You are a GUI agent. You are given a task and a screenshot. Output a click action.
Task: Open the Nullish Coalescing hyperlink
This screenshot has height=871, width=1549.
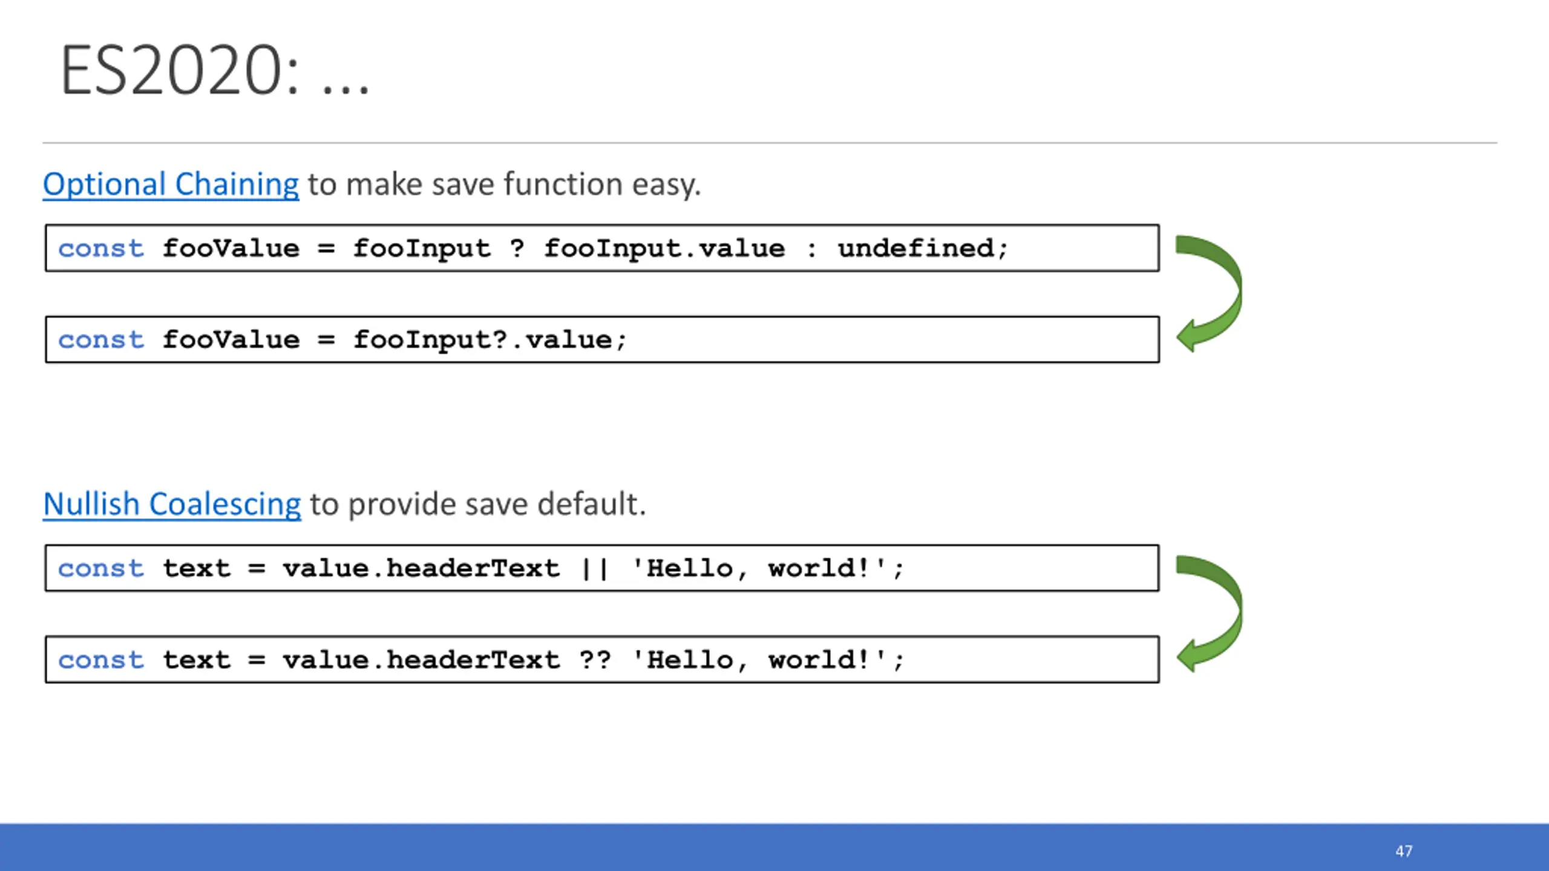pyautogui.click(x=172, y=504)
